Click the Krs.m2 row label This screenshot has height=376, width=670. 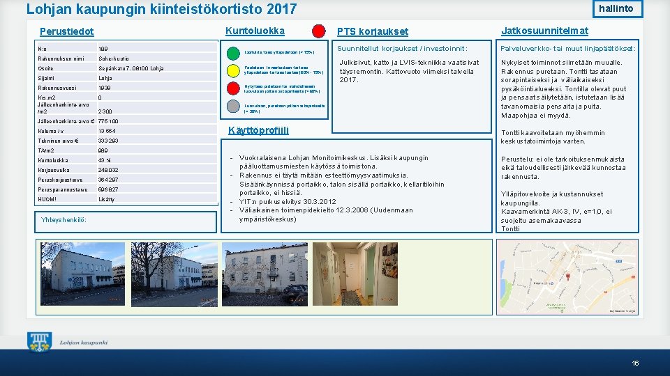(47, 97)
